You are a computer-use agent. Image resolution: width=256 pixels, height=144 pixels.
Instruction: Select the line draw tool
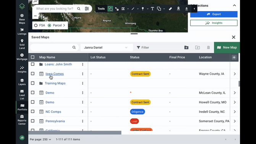click(133, 9)
